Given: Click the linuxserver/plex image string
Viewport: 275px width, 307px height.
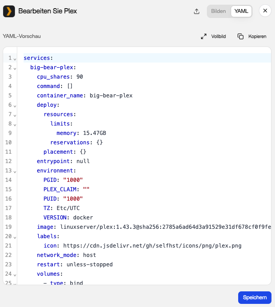Looking at the screenshot, I should [x=166, y=227].
